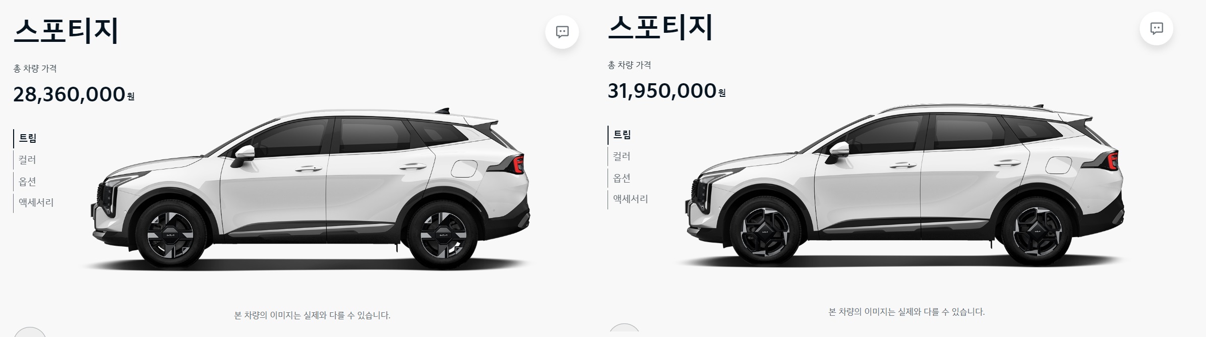Click the white Sportage image priced 31,950,000원

905,186
